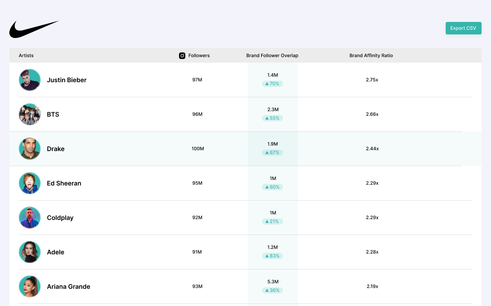Click BTS's 96M followers value

tap(197, 114)
